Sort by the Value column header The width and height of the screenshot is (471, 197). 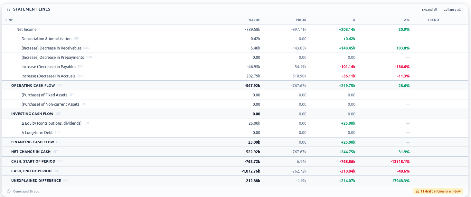[254, 20]
